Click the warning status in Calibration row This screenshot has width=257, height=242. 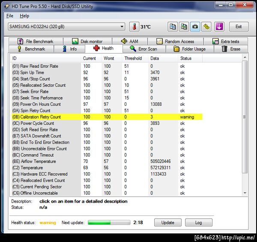click(x=187, y=117)
